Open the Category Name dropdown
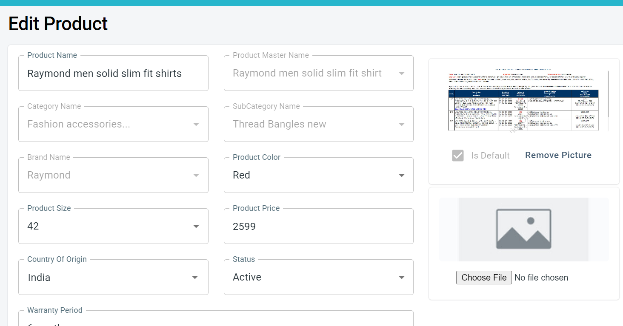Image resolution: width=623 pixels, height=326 pixels. [x=113, y=124]
